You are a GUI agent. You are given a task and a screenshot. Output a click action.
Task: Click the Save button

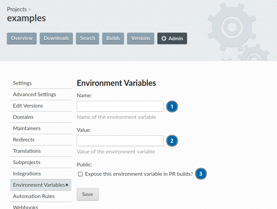tap(87, 194)
